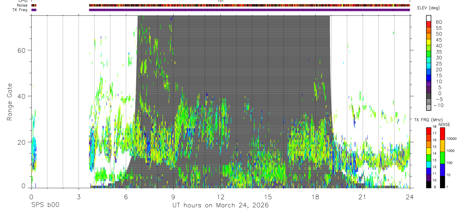Click the red 60 degree segment of ELEV color bar
461x213 pixels.
coord(428,25)
